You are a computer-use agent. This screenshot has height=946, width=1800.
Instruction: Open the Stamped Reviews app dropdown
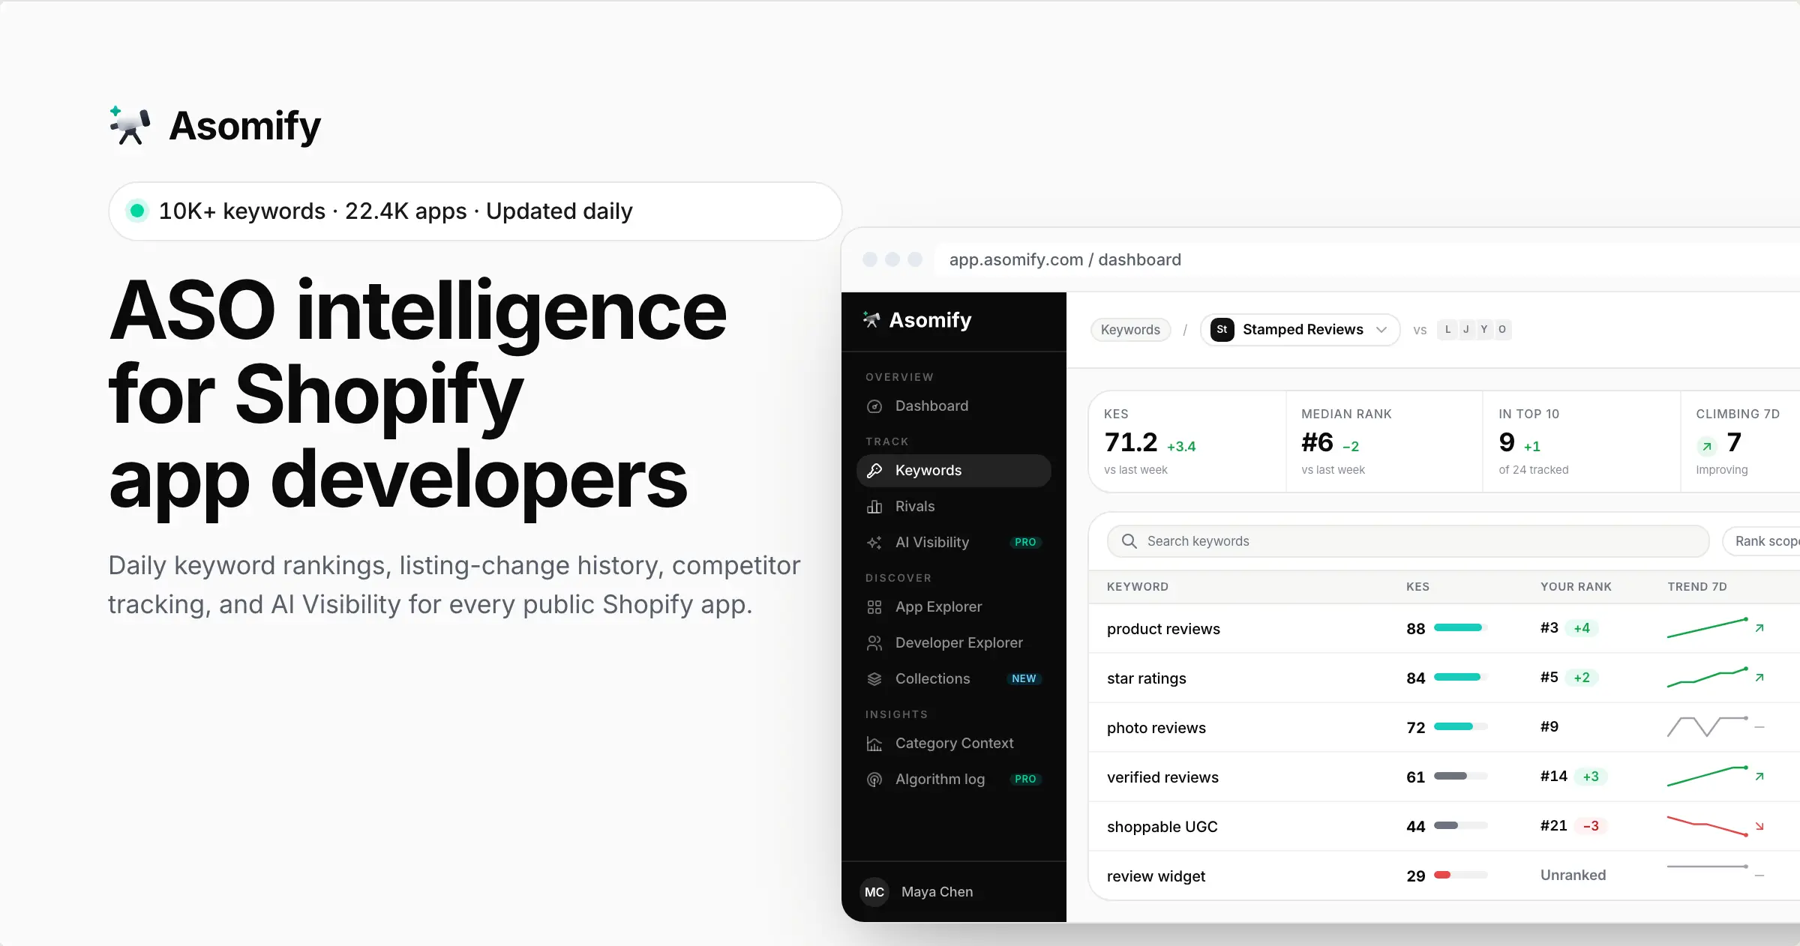coord(1300,330)
